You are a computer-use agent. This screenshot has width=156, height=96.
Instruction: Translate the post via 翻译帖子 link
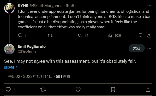pos(11,67)
